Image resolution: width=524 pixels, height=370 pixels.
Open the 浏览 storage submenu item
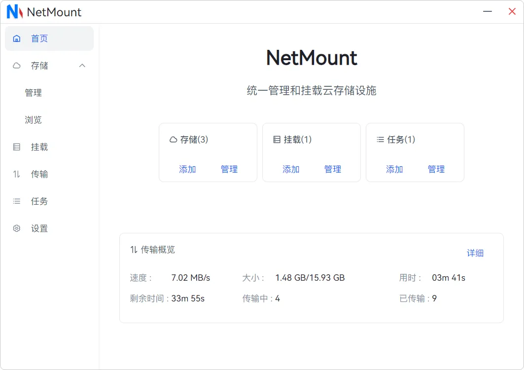[34, 120]
